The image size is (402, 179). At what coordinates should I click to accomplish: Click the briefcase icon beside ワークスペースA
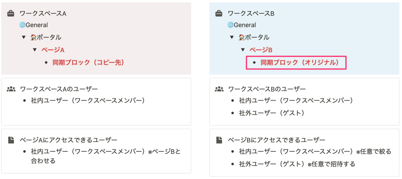coord(11,13)
